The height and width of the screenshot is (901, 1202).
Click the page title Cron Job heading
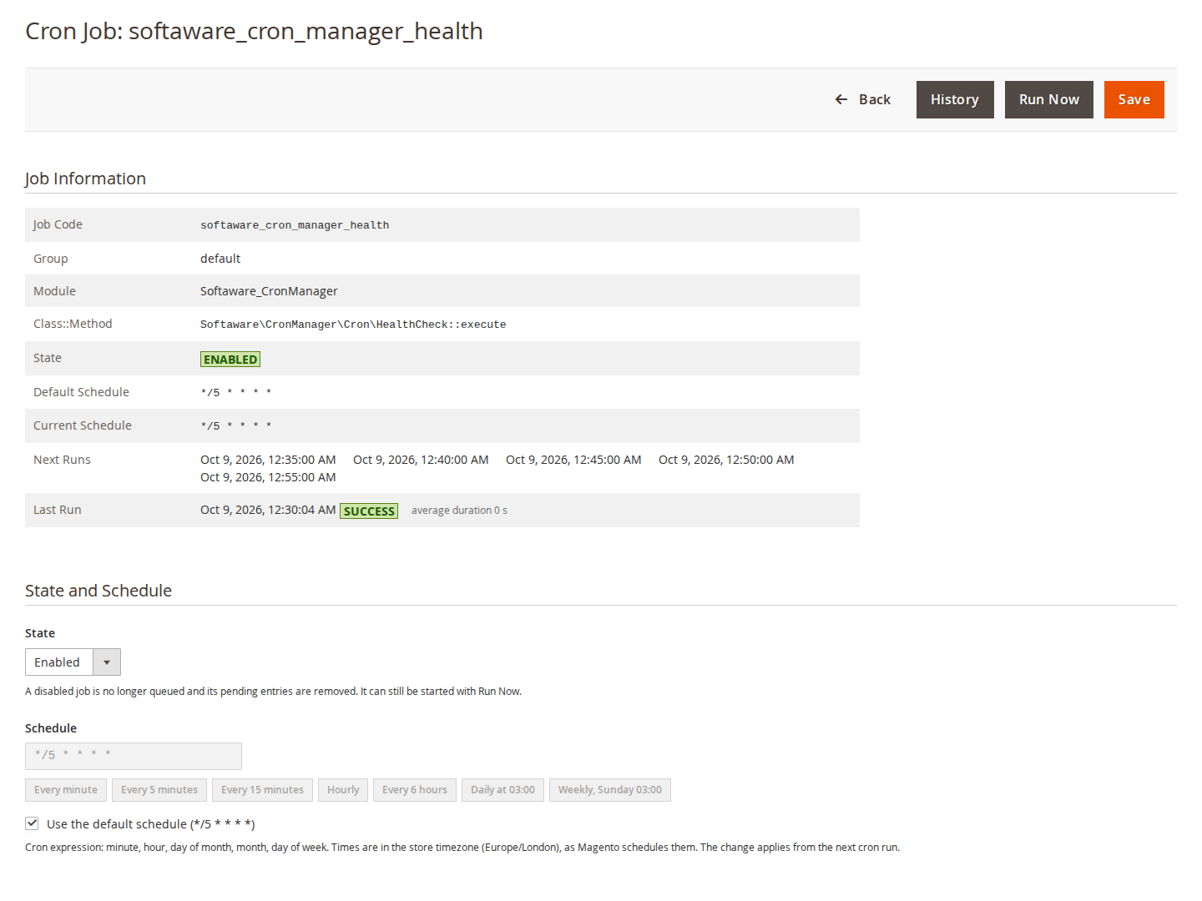tap(254, 31)
